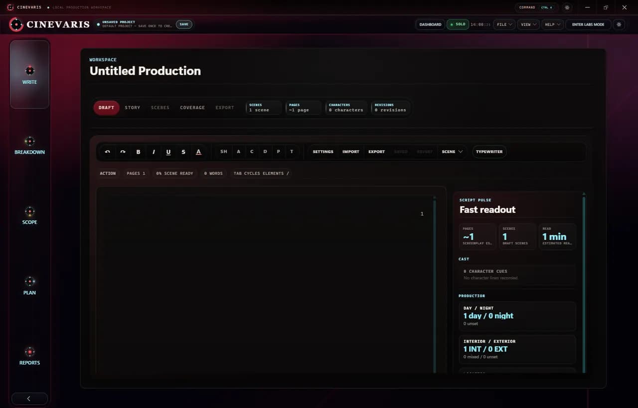Collapse the sidebar with the back chevron
The image size is (638, 408).
29,399
